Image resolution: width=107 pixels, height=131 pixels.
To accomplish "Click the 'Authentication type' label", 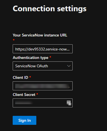I will 30,58.
